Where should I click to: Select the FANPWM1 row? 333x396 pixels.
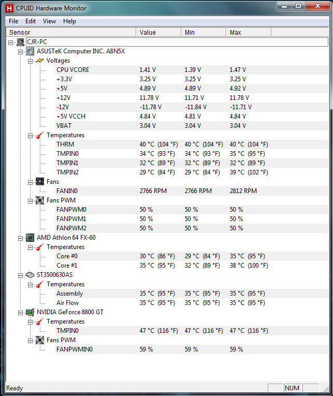coord(192,219)
